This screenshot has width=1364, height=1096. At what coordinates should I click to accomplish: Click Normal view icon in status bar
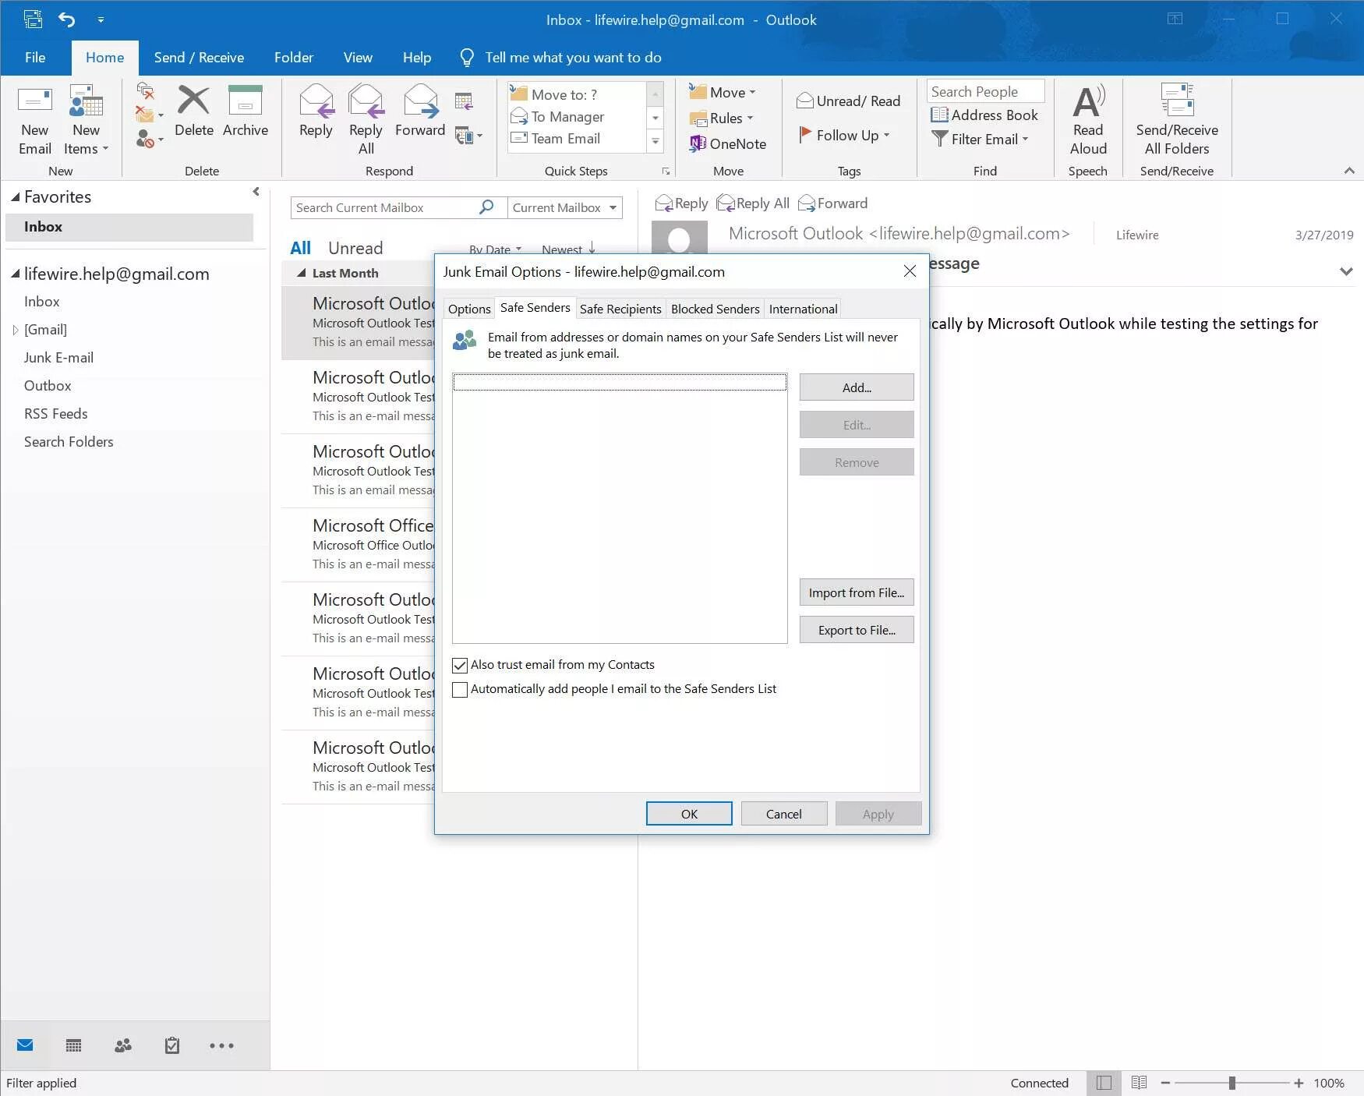click(1104, 1083)
